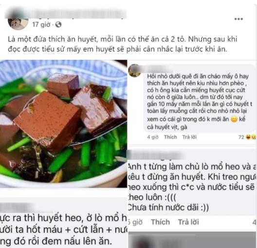This screenshot has height=248, width=257.
Task: Open the 17 giờ post timestamp
Action: coord(41,24)
